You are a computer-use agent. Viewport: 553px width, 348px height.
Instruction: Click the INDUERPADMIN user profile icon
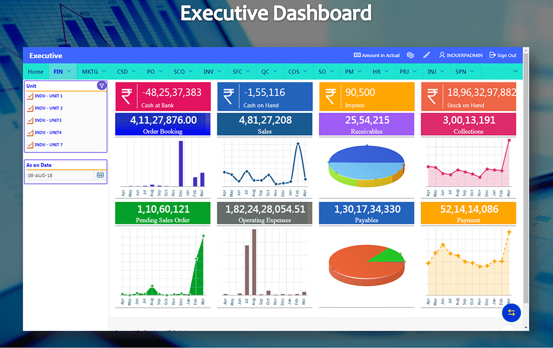point(442,55)
